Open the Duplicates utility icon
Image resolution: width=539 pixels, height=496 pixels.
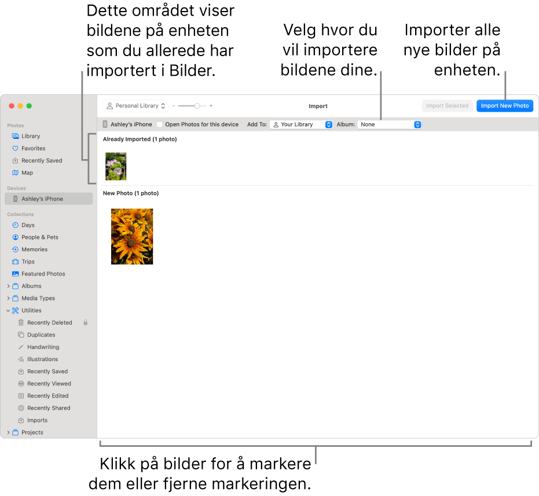pos(21,335)
